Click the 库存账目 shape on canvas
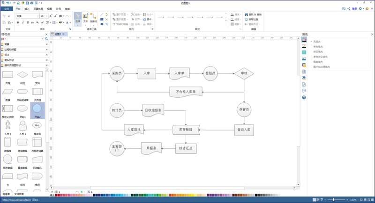The width and height of the screenshot is (375, 203). pos(186,130)
